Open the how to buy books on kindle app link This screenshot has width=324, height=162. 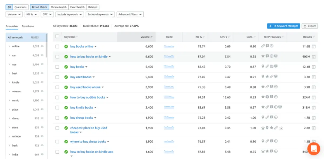[92, 152]
